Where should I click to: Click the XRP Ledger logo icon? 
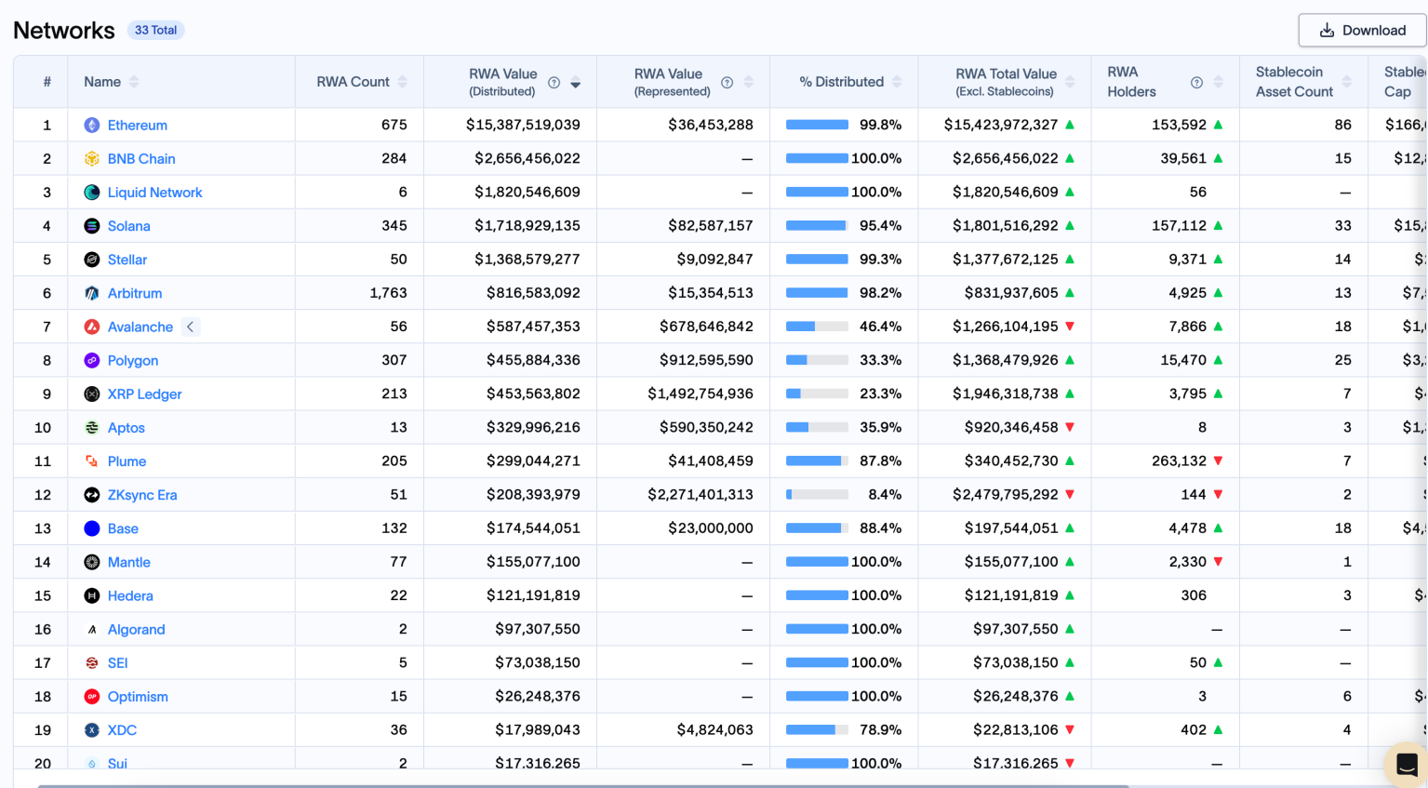(x=93, y=394)
